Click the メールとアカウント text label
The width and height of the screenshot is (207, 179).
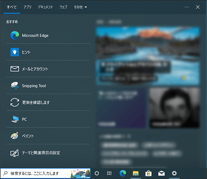click(x=35, y=69)
